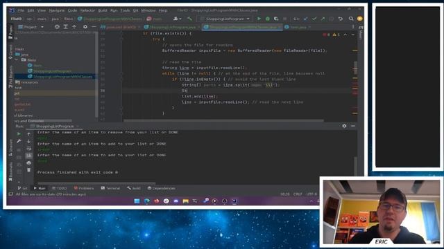This screenshot has width=444, height=249.
Task: Select the Item class in the project tree
Action: pos(35,65)
